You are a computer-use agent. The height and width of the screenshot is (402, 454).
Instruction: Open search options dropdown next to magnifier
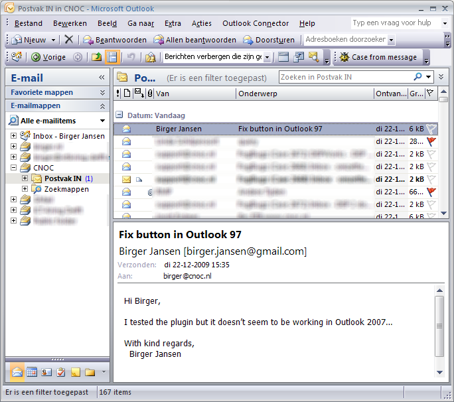coord(428,77)
